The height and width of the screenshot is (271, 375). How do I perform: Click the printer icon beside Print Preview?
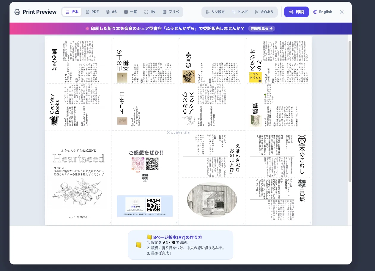pos(18,12)
